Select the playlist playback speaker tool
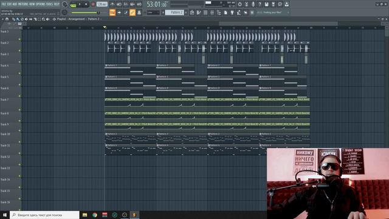Viewport: 389px width, 219px height. [47, 19]
